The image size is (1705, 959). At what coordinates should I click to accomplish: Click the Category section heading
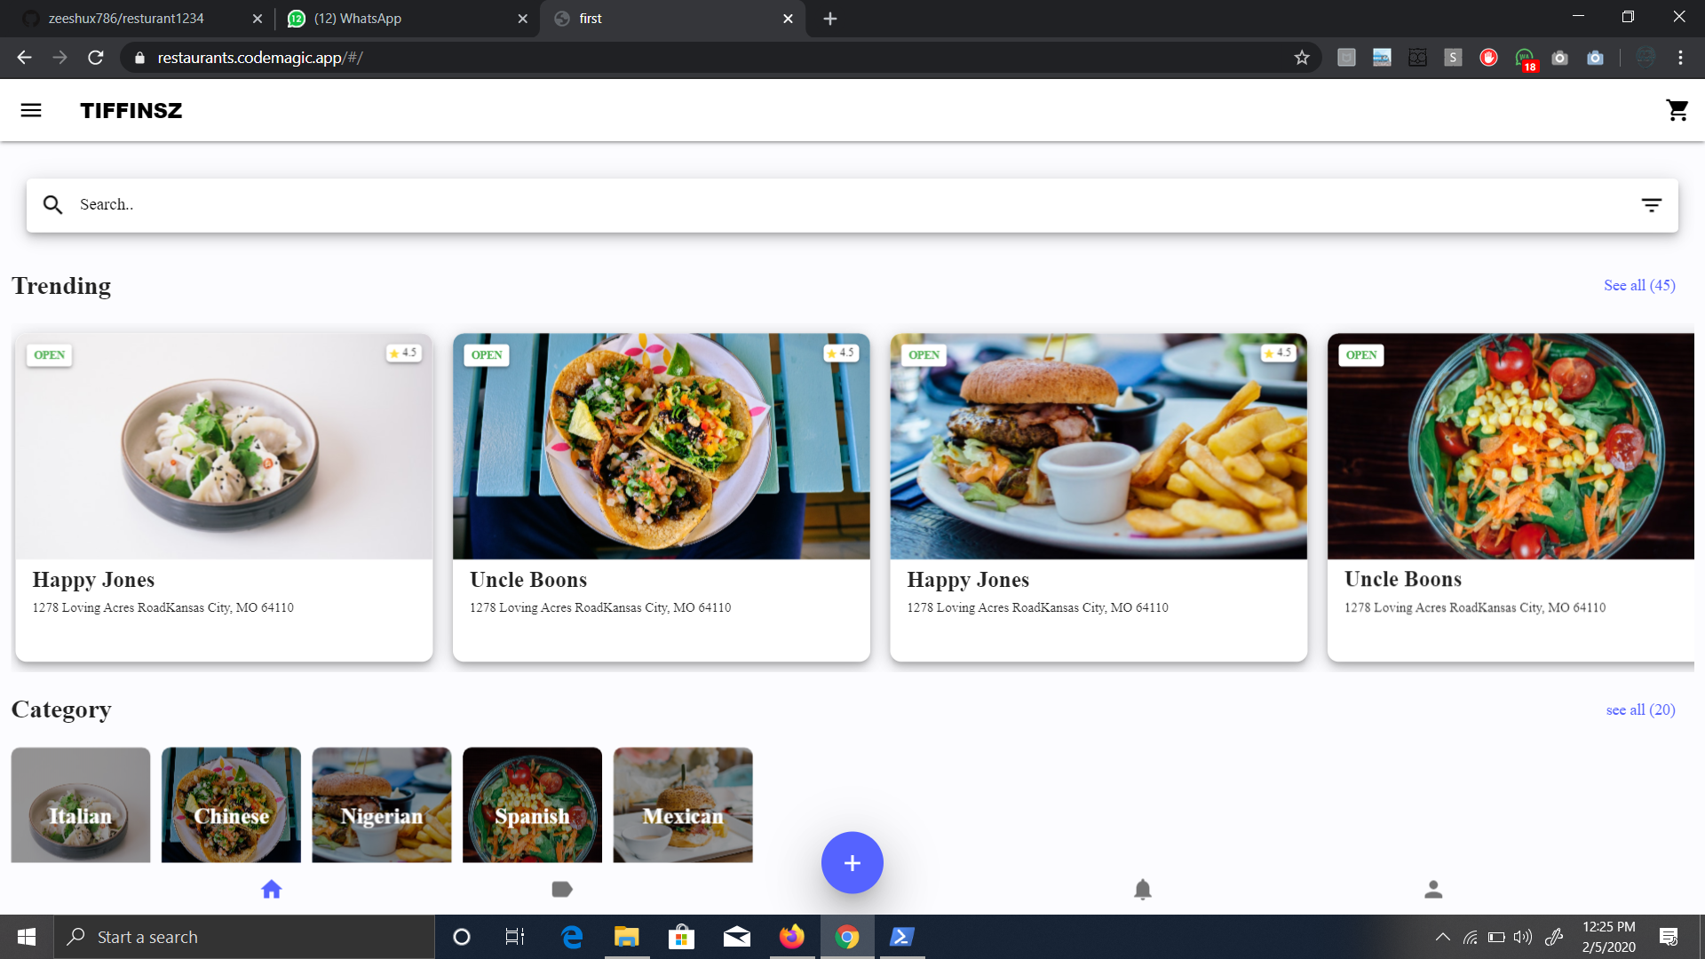tap(61, 709)
